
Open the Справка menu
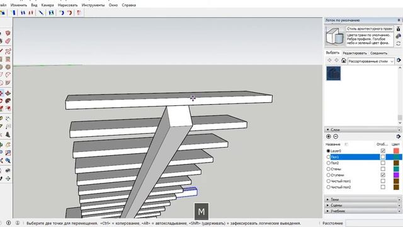pyautogui.click(x=128, y=5)
